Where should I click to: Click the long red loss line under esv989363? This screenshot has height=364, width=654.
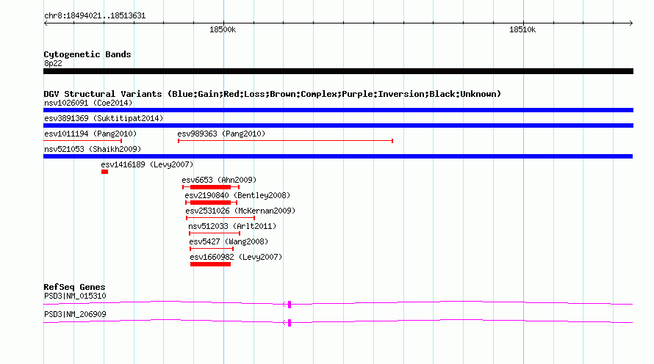pos(285,141)
